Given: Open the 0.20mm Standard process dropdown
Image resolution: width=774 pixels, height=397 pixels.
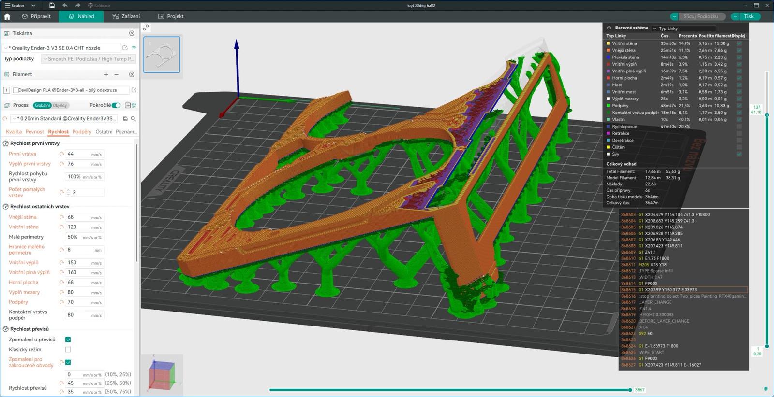Looking at the screenshot, I should pos(63,118).
